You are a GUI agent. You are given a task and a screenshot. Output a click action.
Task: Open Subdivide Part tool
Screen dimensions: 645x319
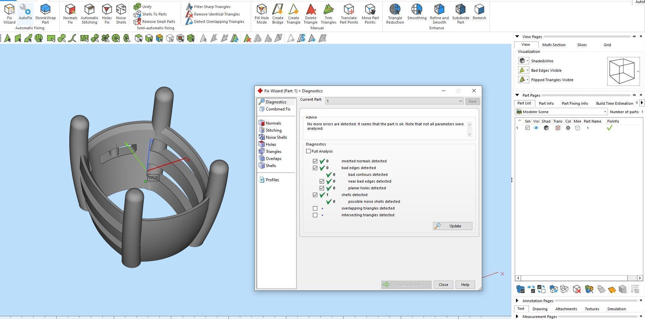461,14
